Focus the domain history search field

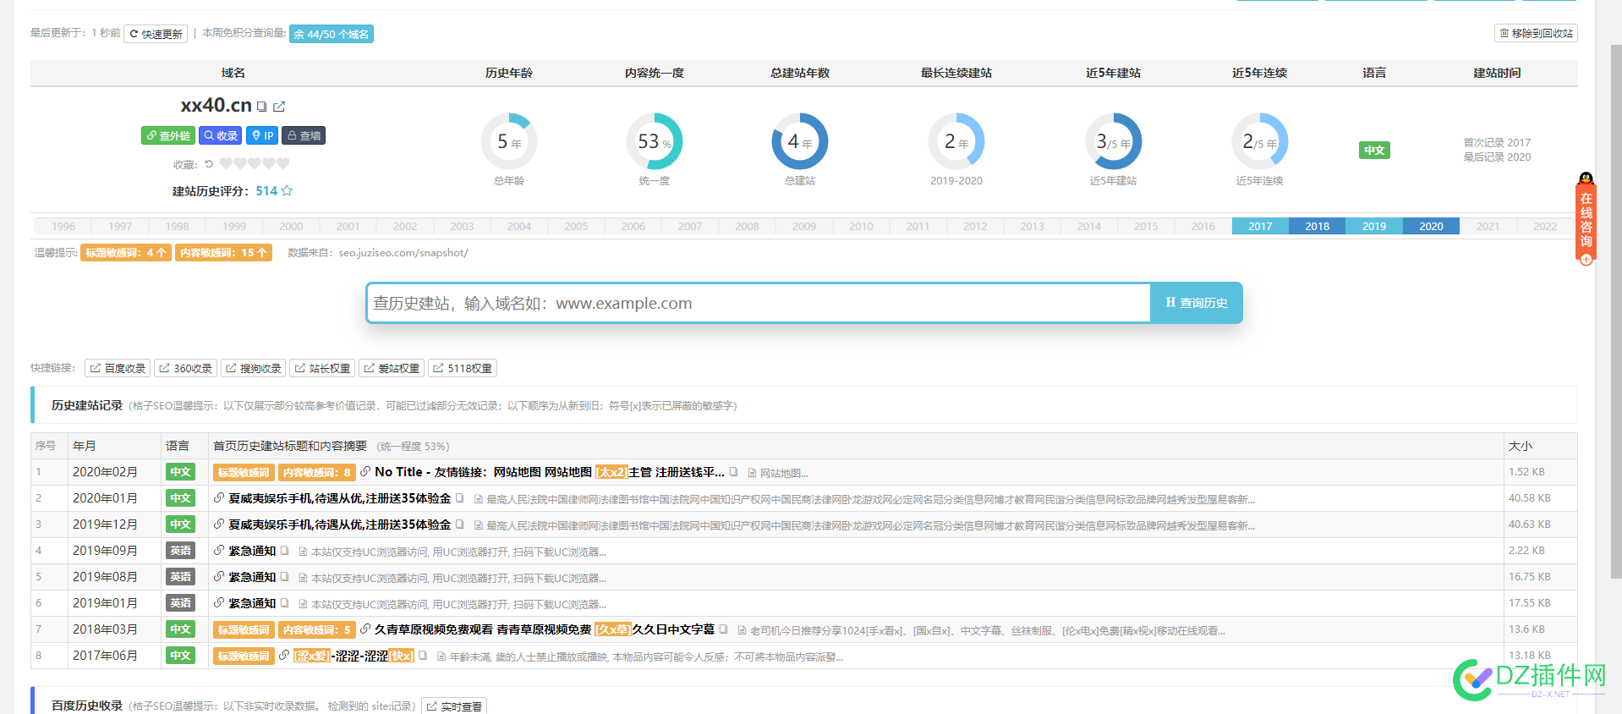pos(759,303)
